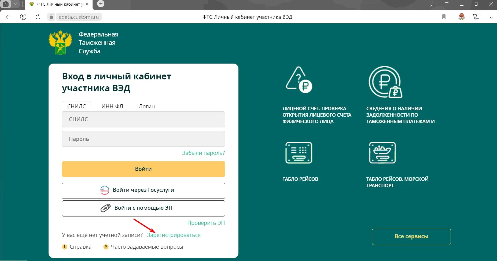497x261 pixels.
Task: Click the question icon before Часто задаваемые вопросы
Action: pos(106,247)
